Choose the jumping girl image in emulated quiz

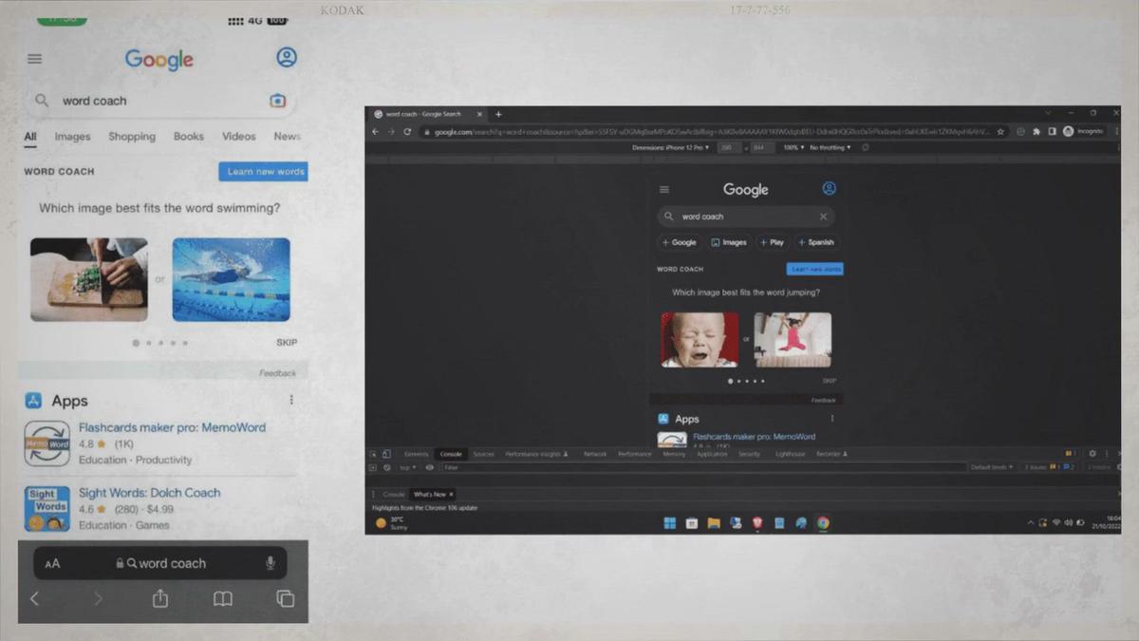pyautogui.click(x=793, y=340)
